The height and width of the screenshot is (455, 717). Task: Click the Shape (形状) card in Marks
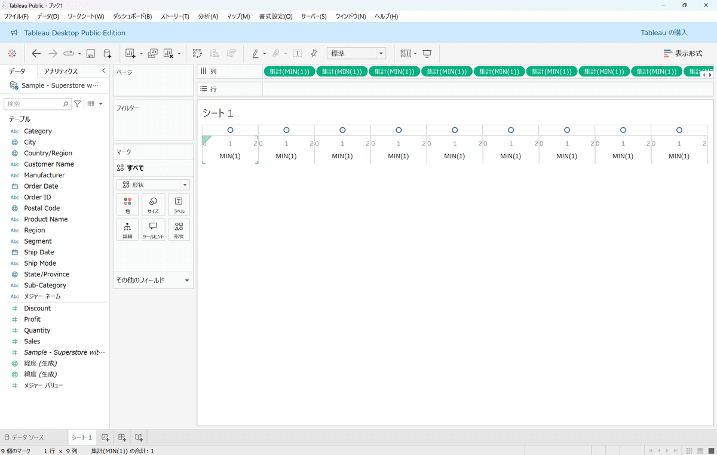(179, 230)
